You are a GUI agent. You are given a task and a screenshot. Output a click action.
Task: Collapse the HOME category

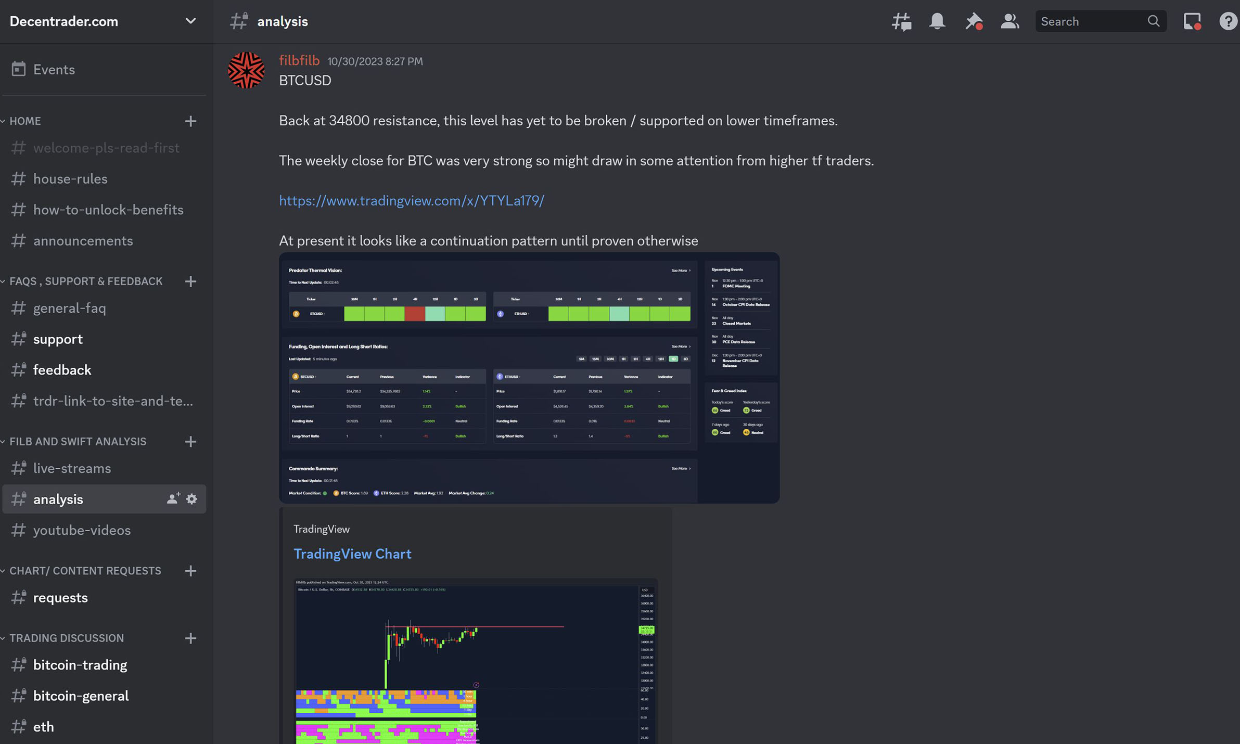25,121
